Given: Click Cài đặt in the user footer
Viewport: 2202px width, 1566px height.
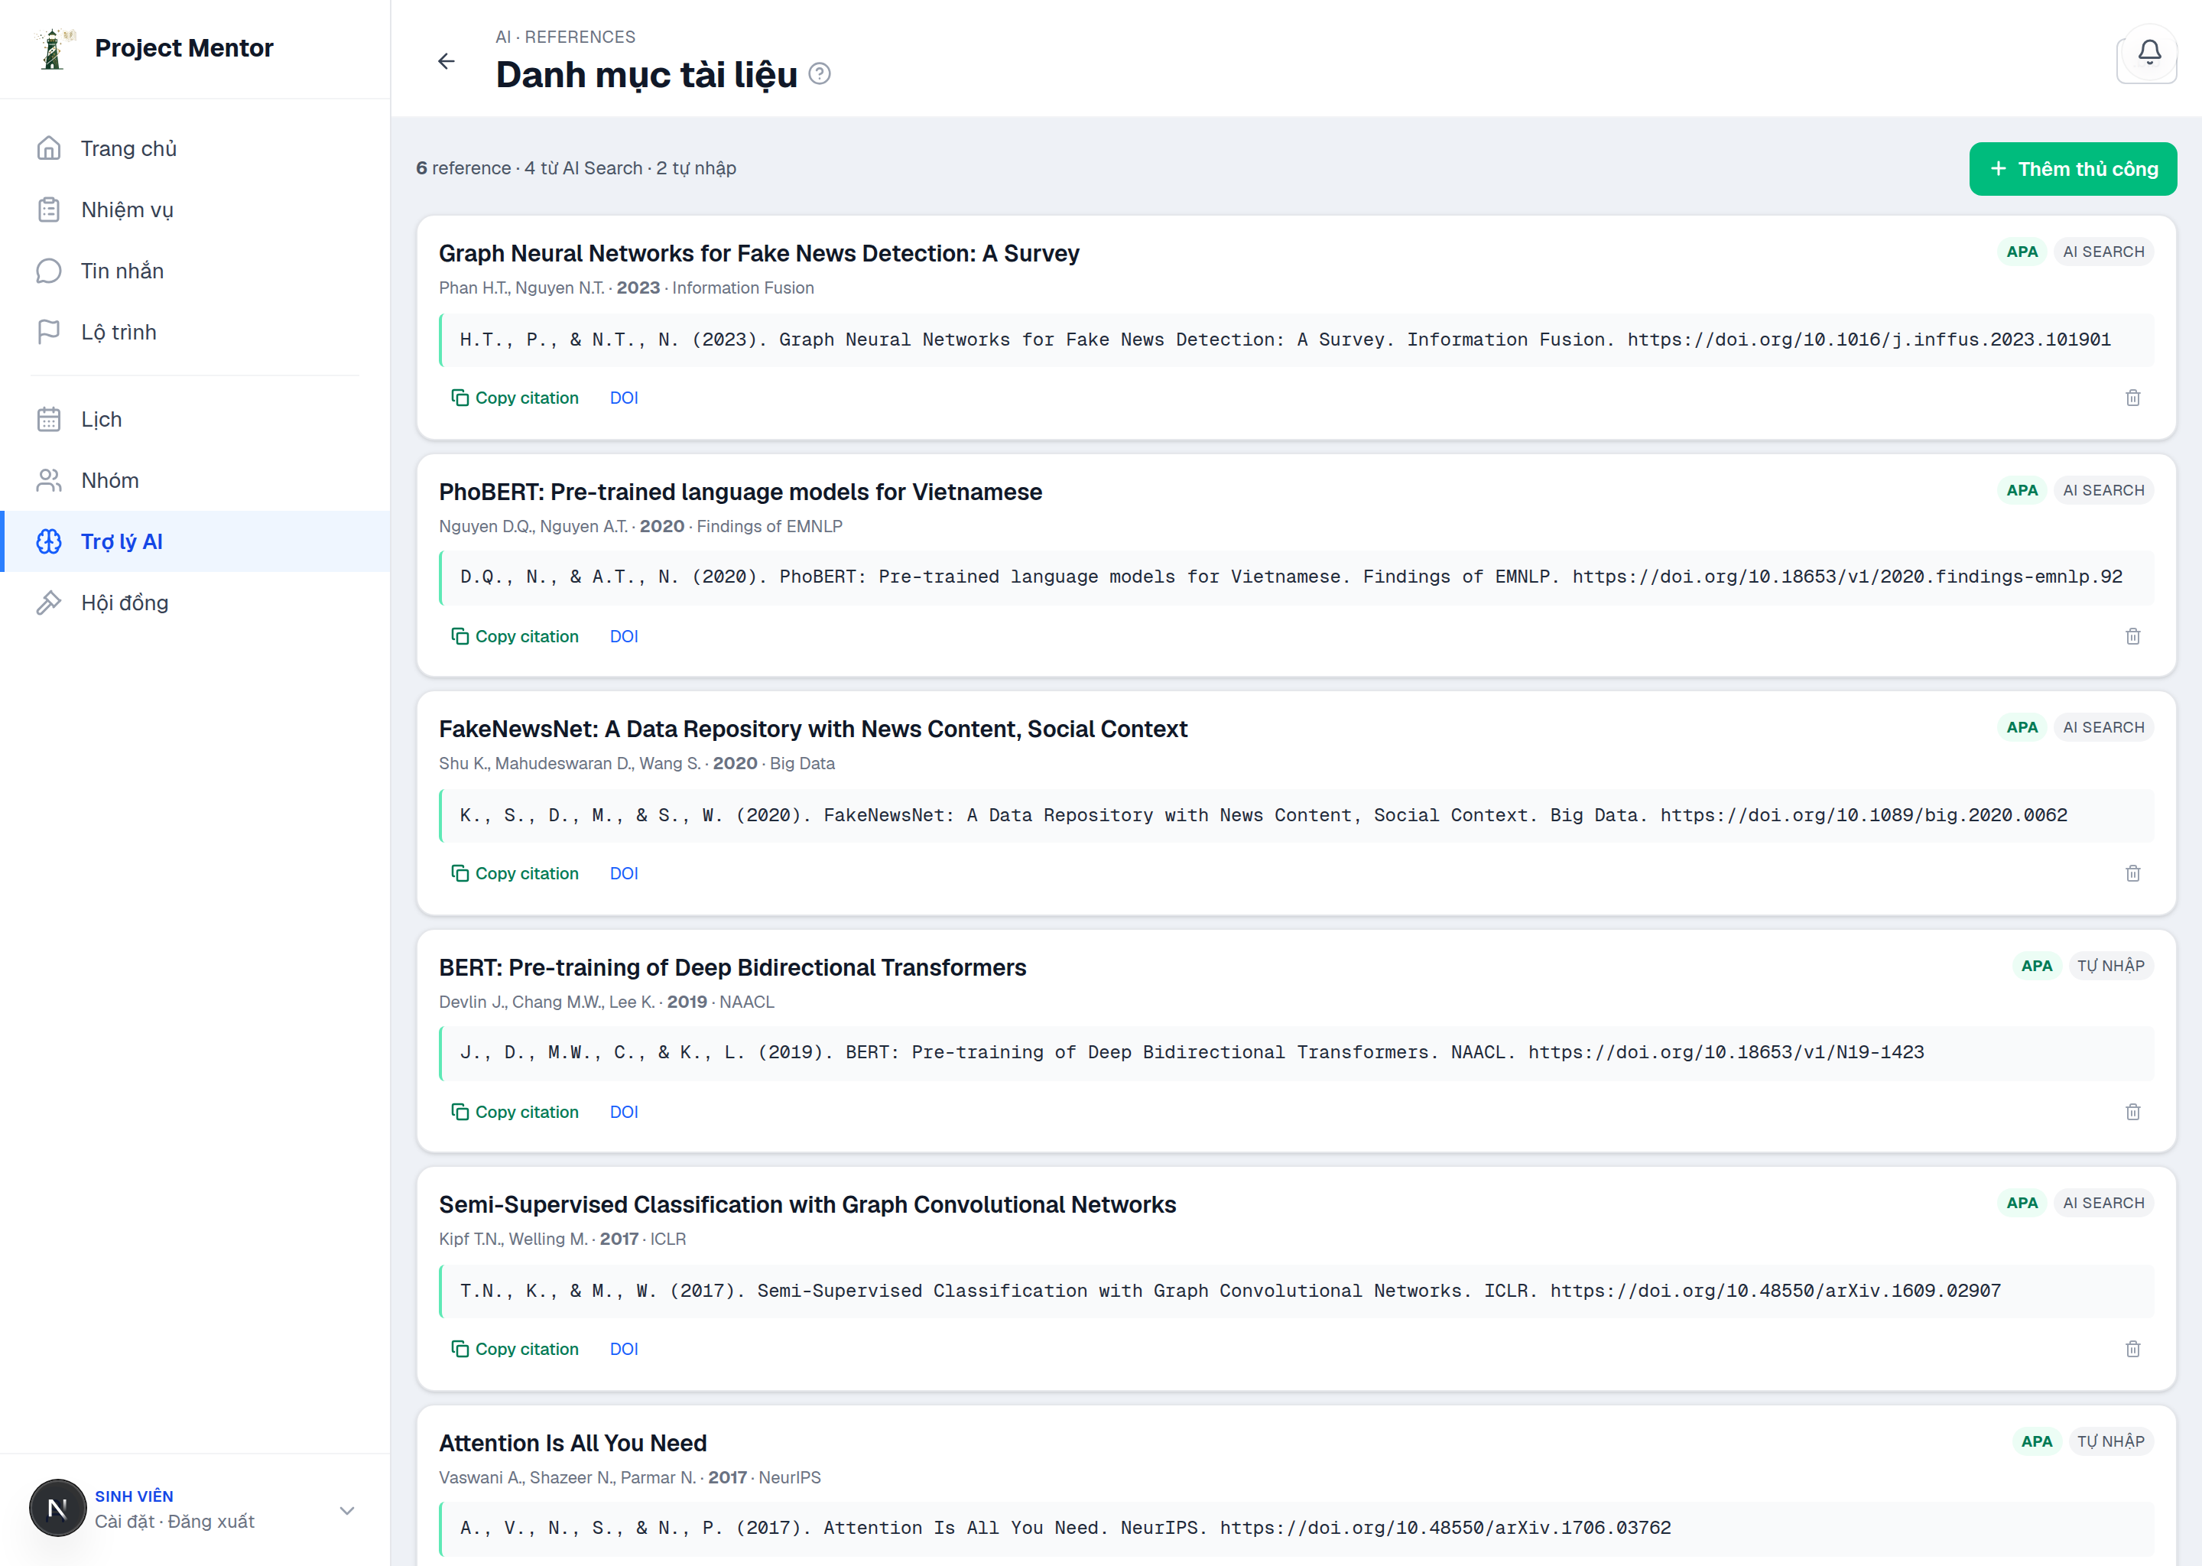Looking at the screenshot, I should (x=125, y=1521).
